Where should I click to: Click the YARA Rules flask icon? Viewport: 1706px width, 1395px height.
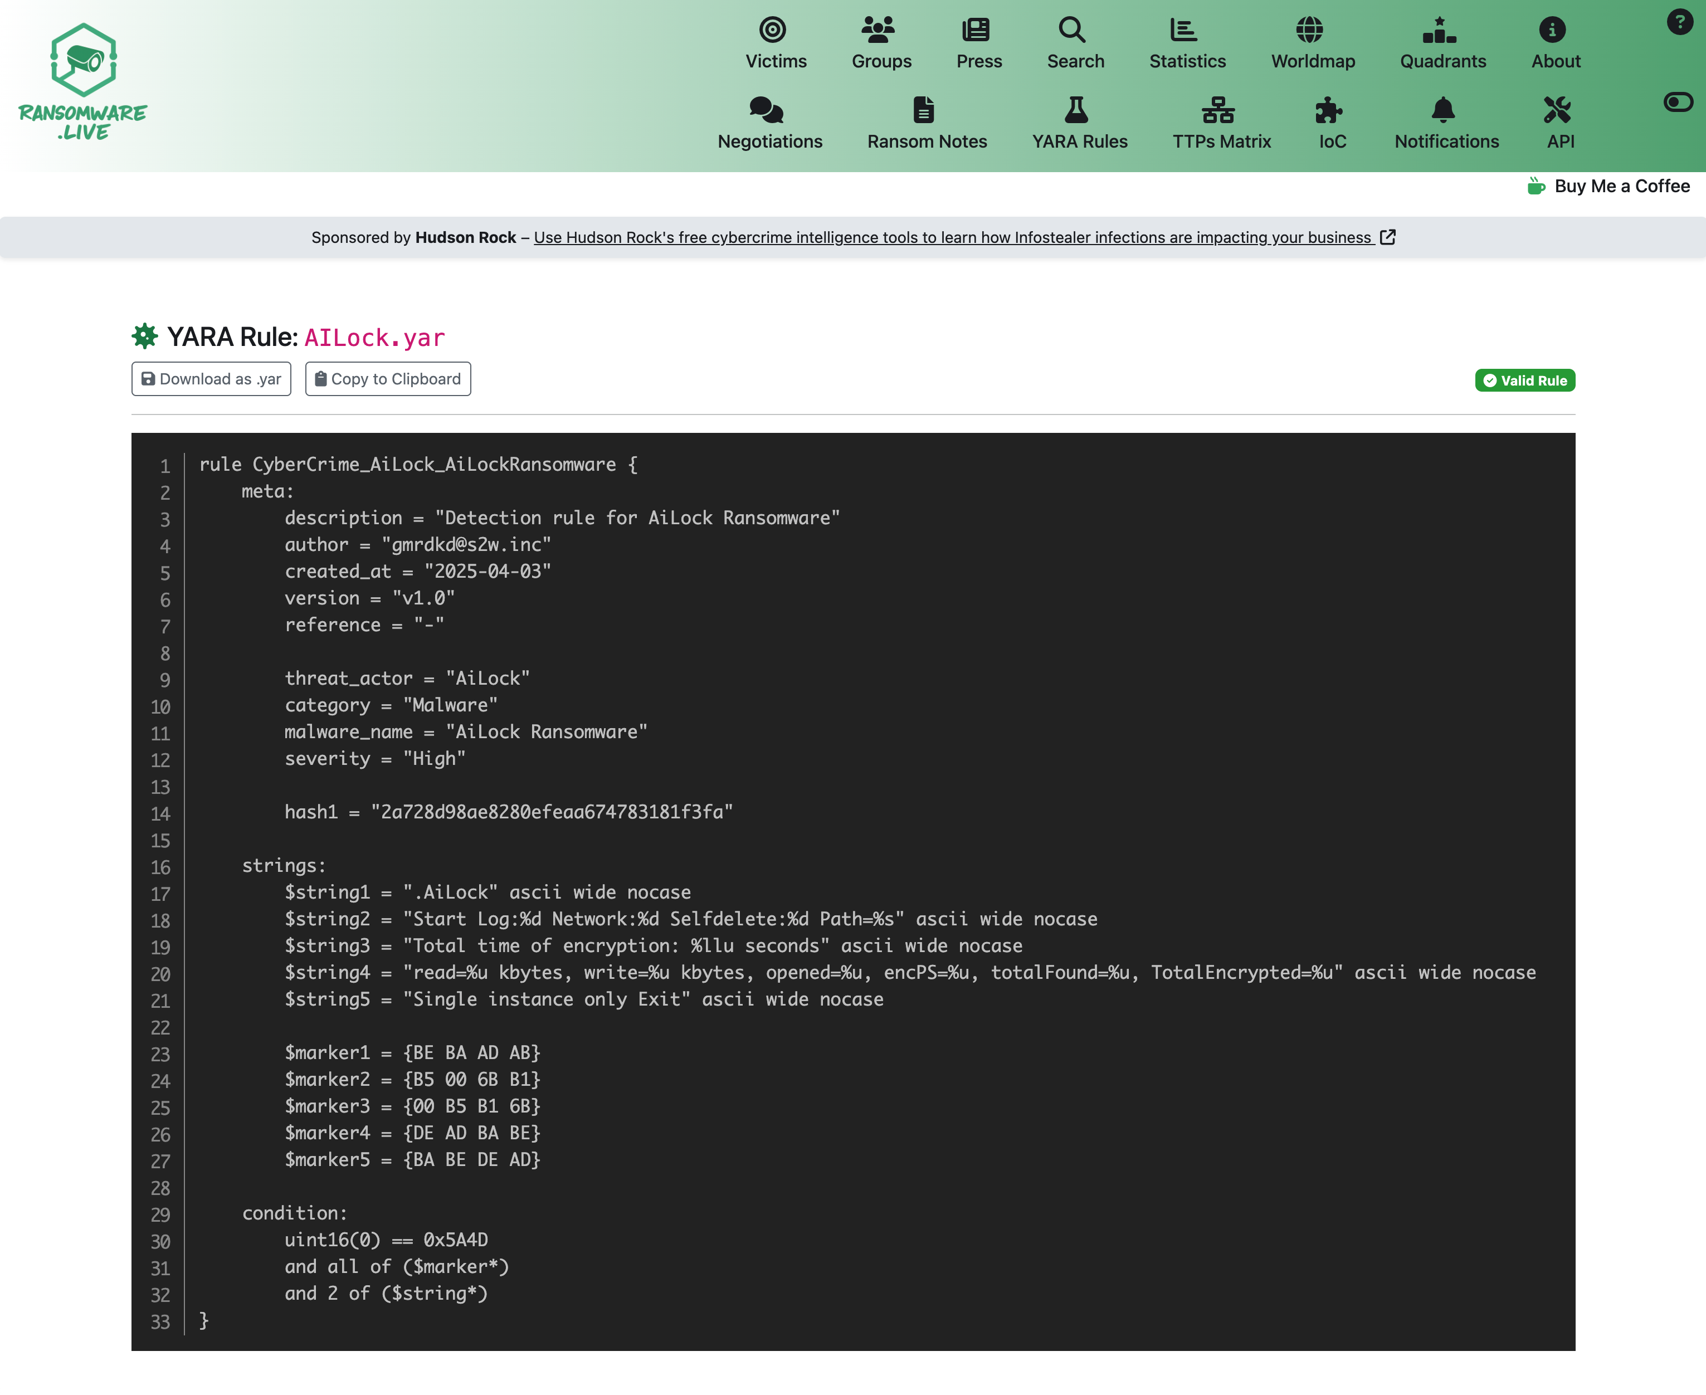point(1076,110)
